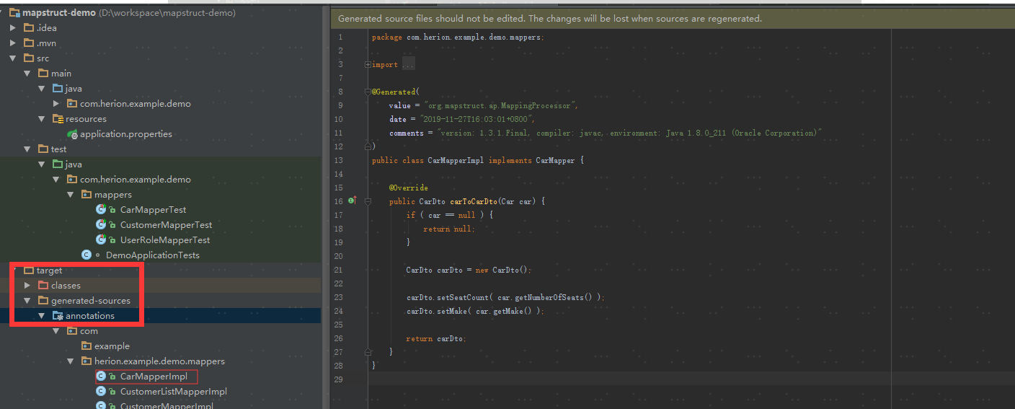Click the red classes folder icon
The height and width of the screenshot is (409, 1015).
click(x=43, y=286)
